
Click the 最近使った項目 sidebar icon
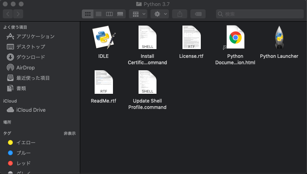(x=10, y=78)
